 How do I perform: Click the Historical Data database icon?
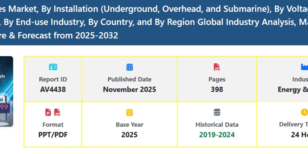pos(217,112)
